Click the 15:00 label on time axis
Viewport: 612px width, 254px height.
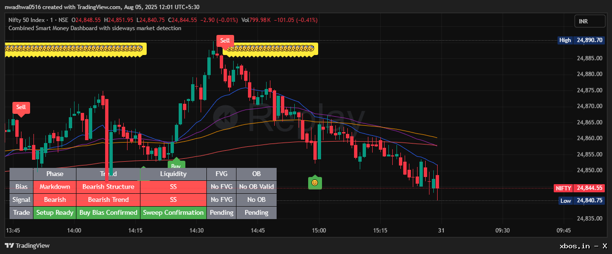[x=319, y=230]
